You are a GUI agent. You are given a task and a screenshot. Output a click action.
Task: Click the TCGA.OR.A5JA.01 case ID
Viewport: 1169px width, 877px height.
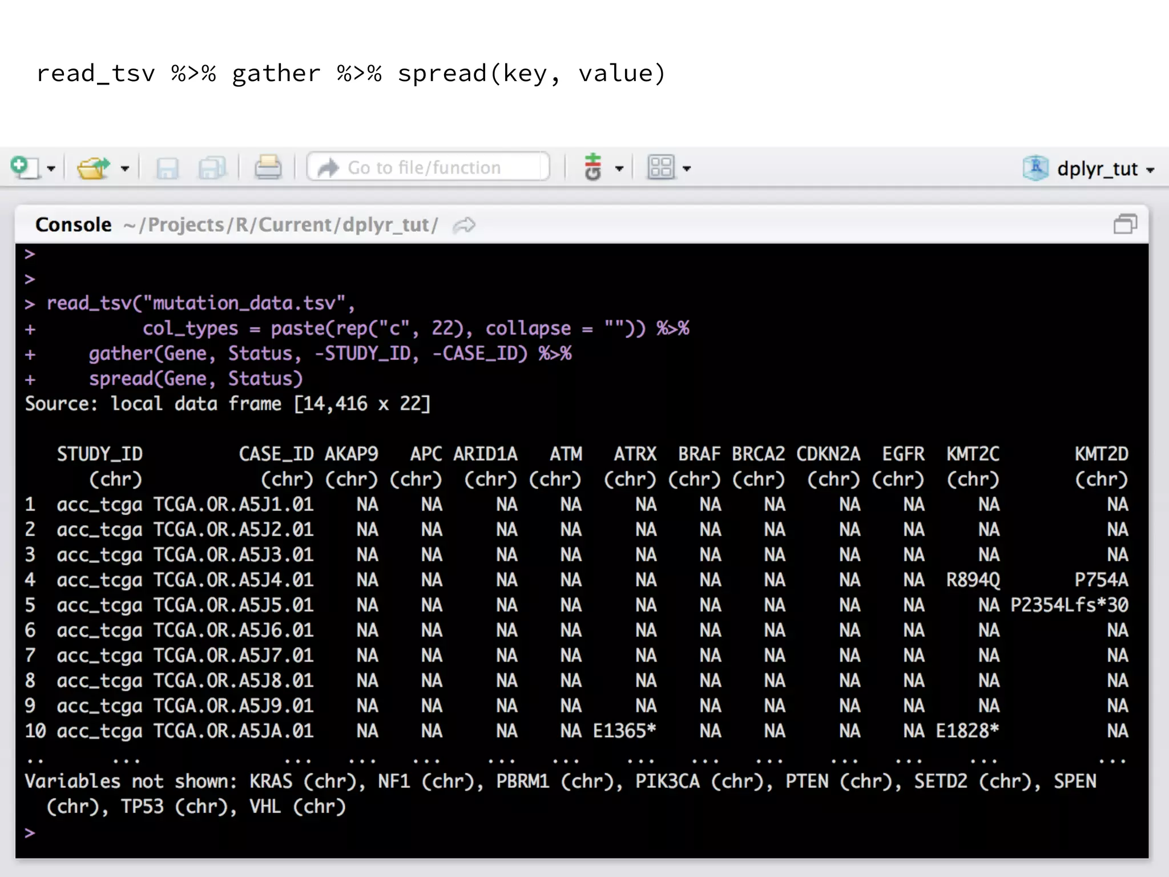233,731
